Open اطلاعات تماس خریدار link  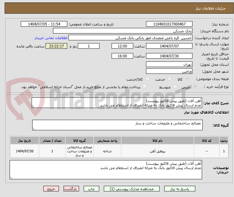coord(51,38)
